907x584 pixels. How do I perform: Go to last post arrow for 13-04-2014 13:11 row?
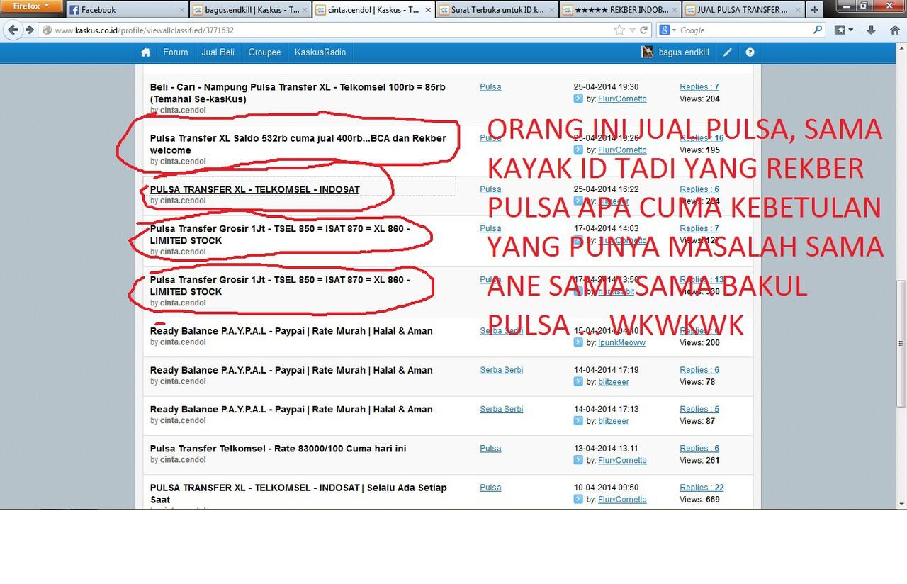coord(578,460)
